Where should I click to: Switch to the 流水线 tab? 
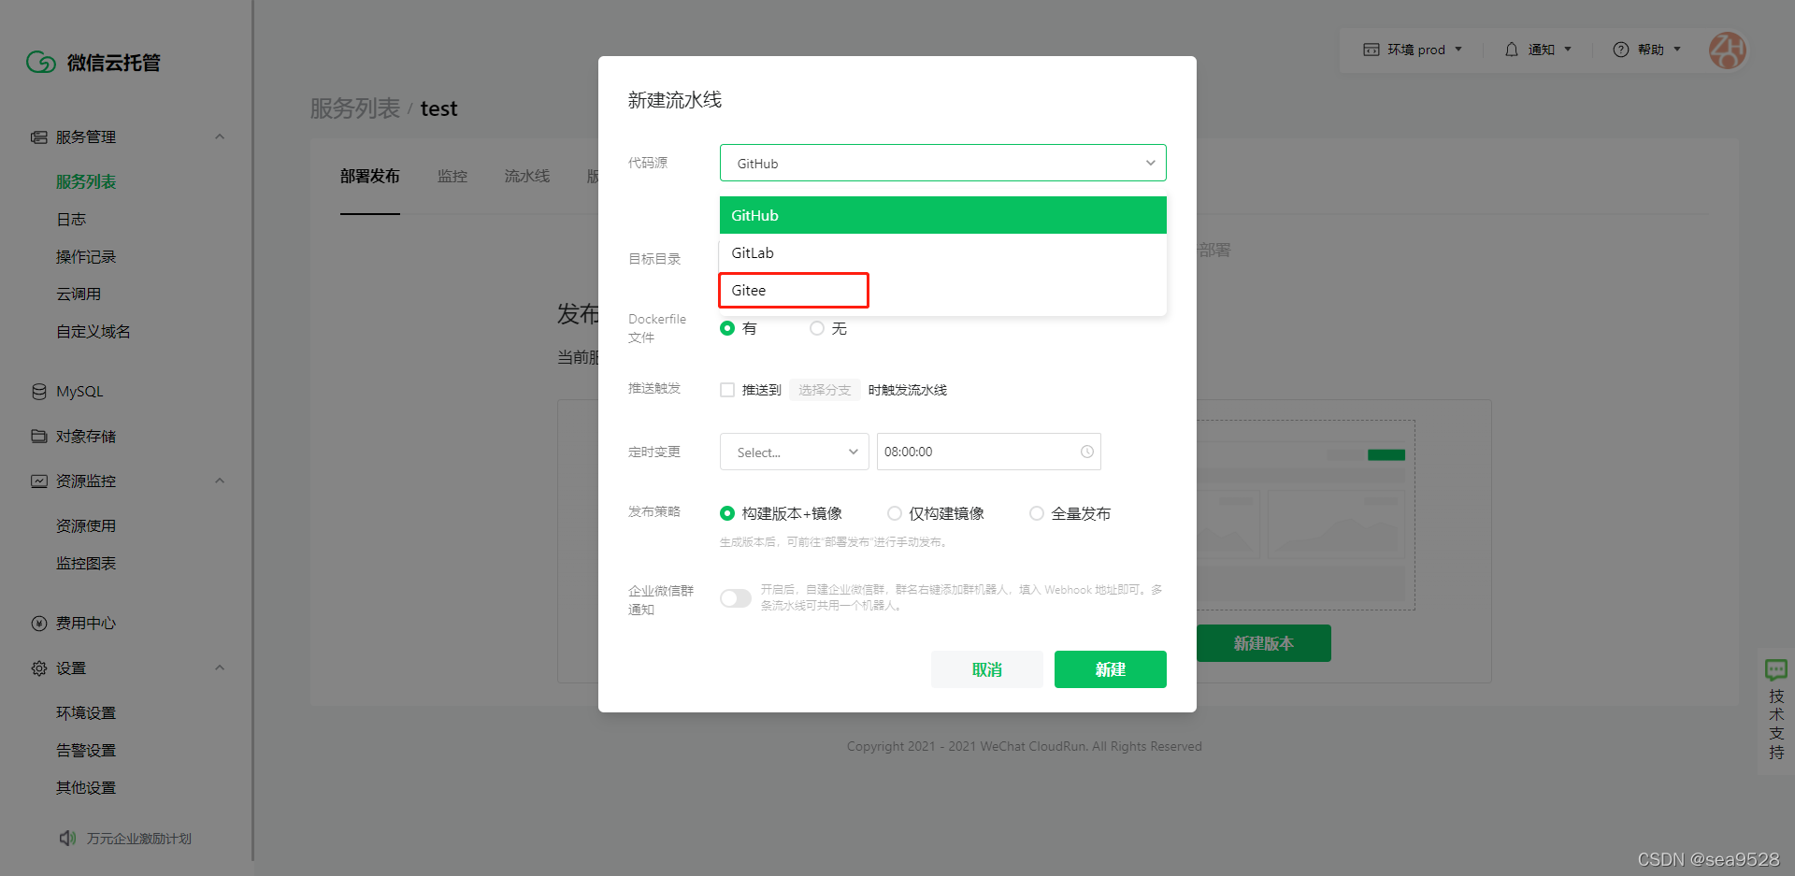coord(527,176)
